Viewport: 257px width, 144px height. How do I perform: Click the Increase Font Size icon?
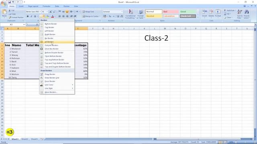[51, 12]
